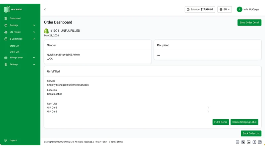
Task: Click the Shopify bag icon next to #1001
Action: (46, 31)
